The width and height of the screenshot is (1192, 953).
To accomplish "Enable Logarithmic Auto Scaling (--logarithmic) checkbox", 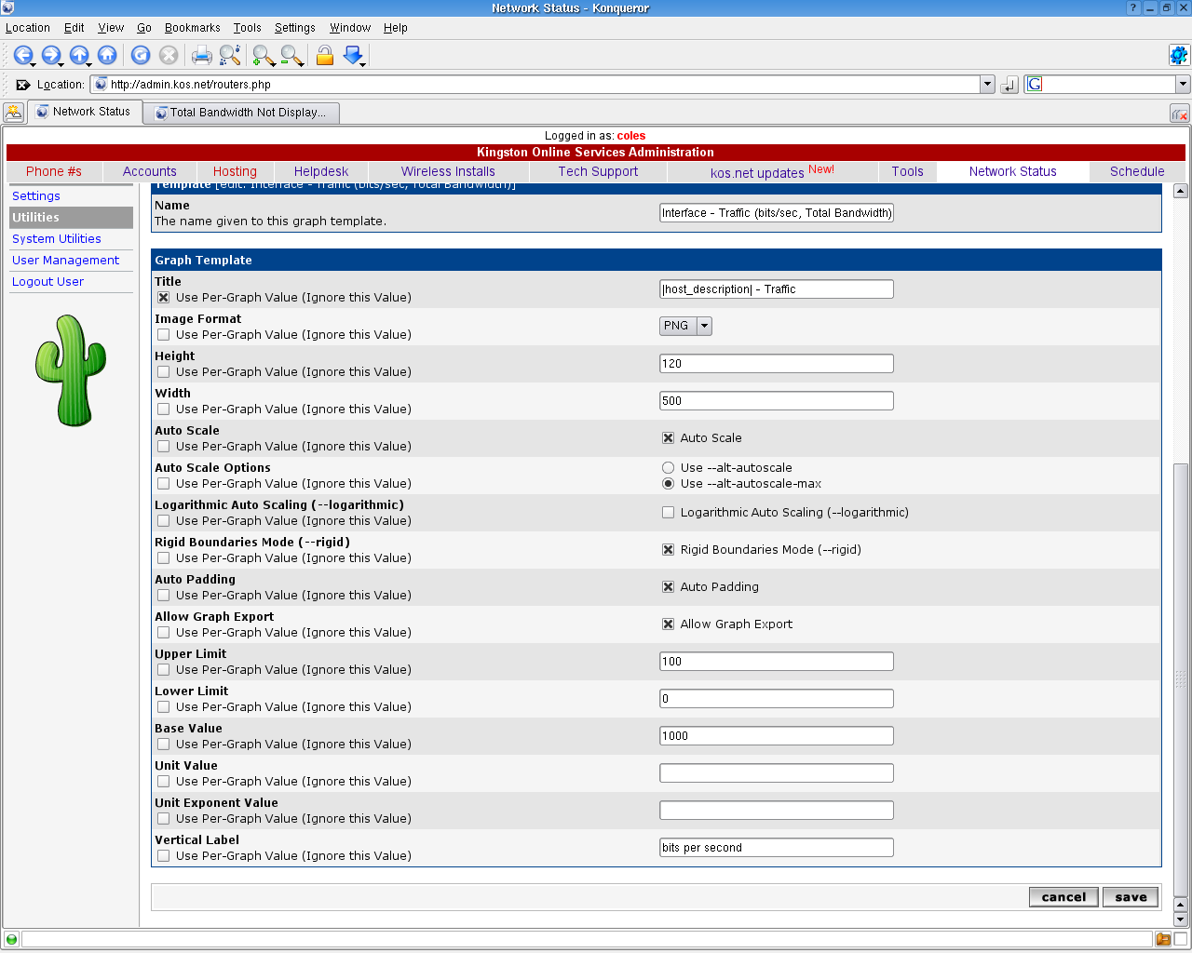I will [x=668, y=512].
